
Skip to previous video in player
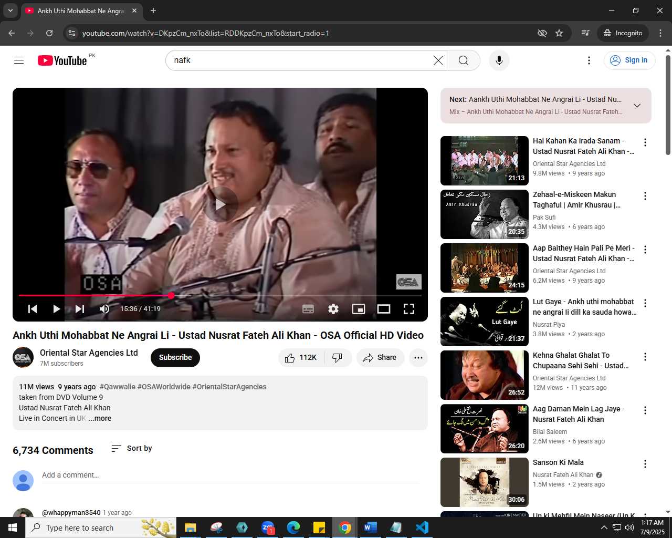point(33,309)
